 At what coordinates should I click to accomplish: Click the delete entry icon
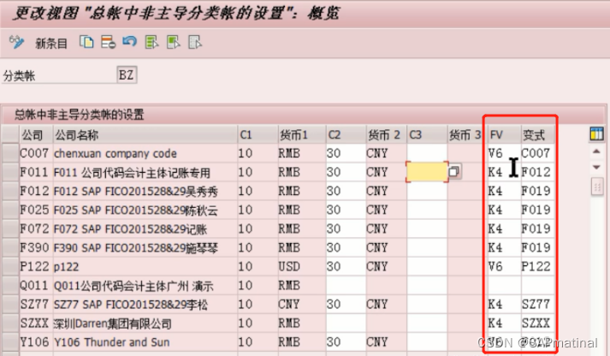[x=108, y=42]
